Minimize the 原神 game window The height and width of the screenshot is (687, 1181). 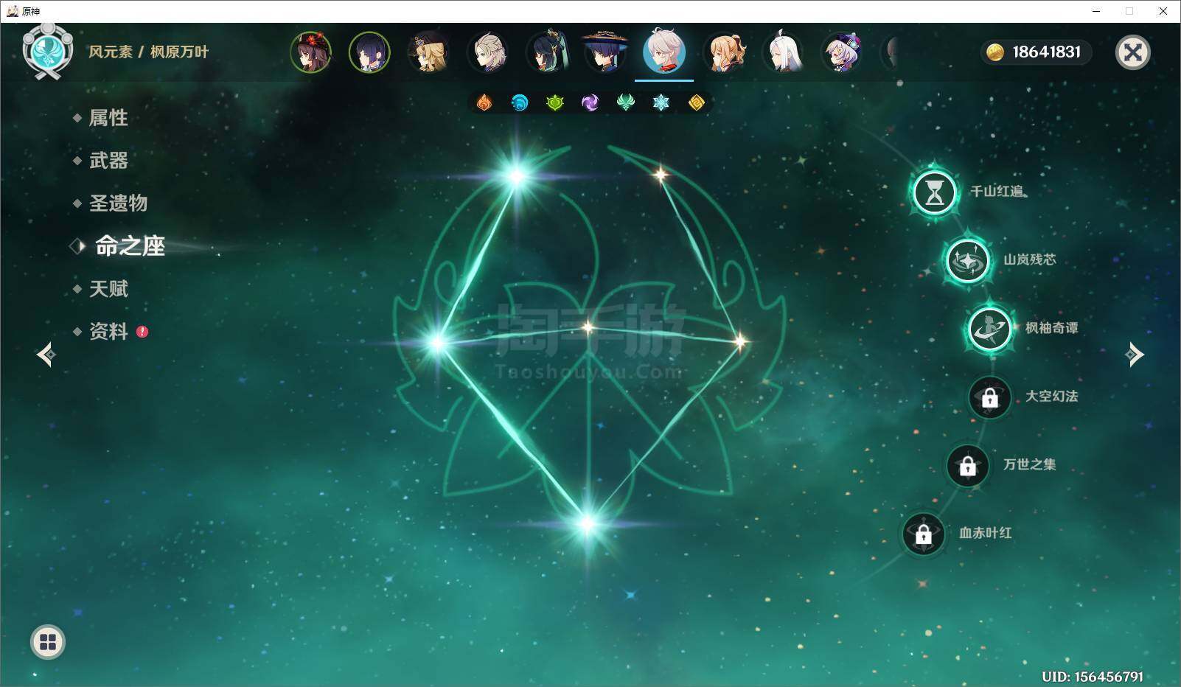(x=1096, y=11)
